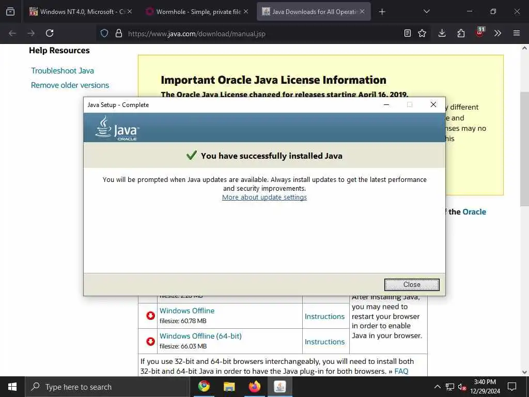Viewport: 529px width, 397px height.
Task: Open the Firefox downloads panel
Action: (442, 33)
